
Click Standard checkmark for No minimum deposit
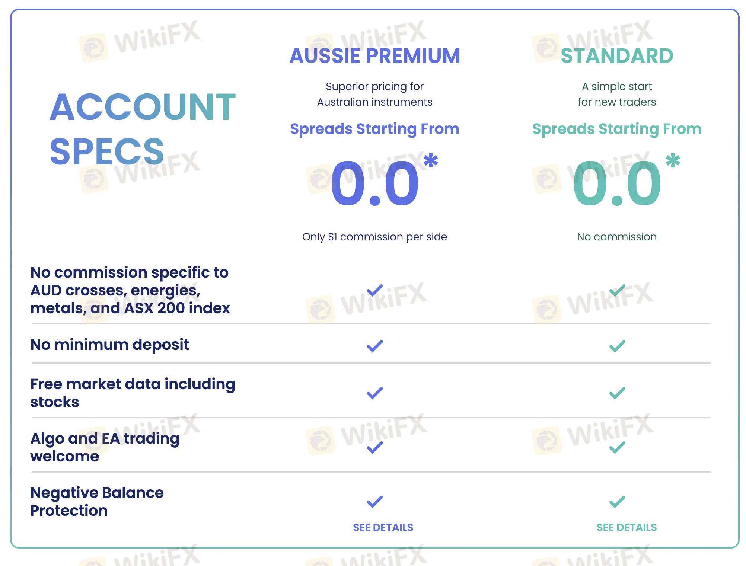click(x=617, y=346)
